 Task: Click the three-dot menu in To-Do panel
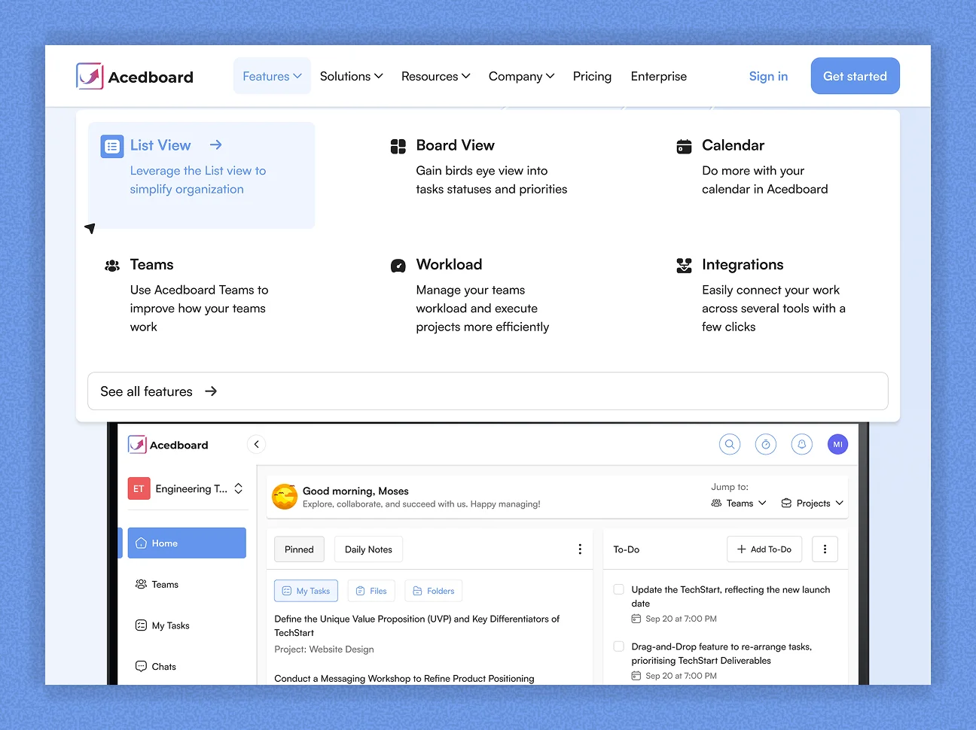tap(825, 549)
